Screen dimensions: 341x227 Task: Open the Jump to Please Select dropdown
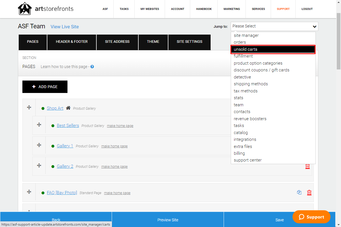[274, 26]
